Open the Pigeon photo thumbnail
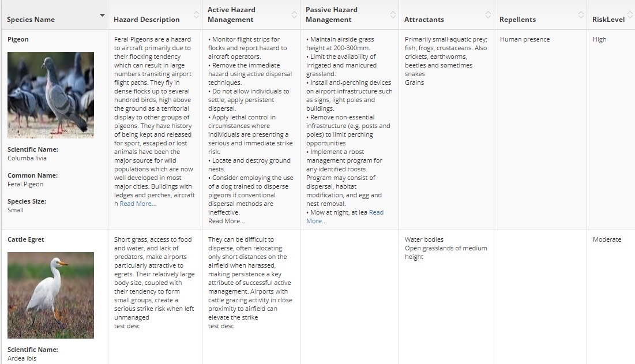 51,95
